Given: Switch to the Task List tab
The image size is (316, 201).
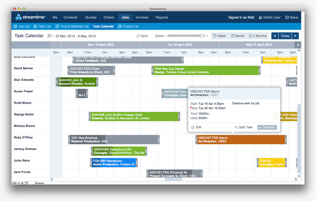Looking at the screenshot, I should (x=42, y=26).
